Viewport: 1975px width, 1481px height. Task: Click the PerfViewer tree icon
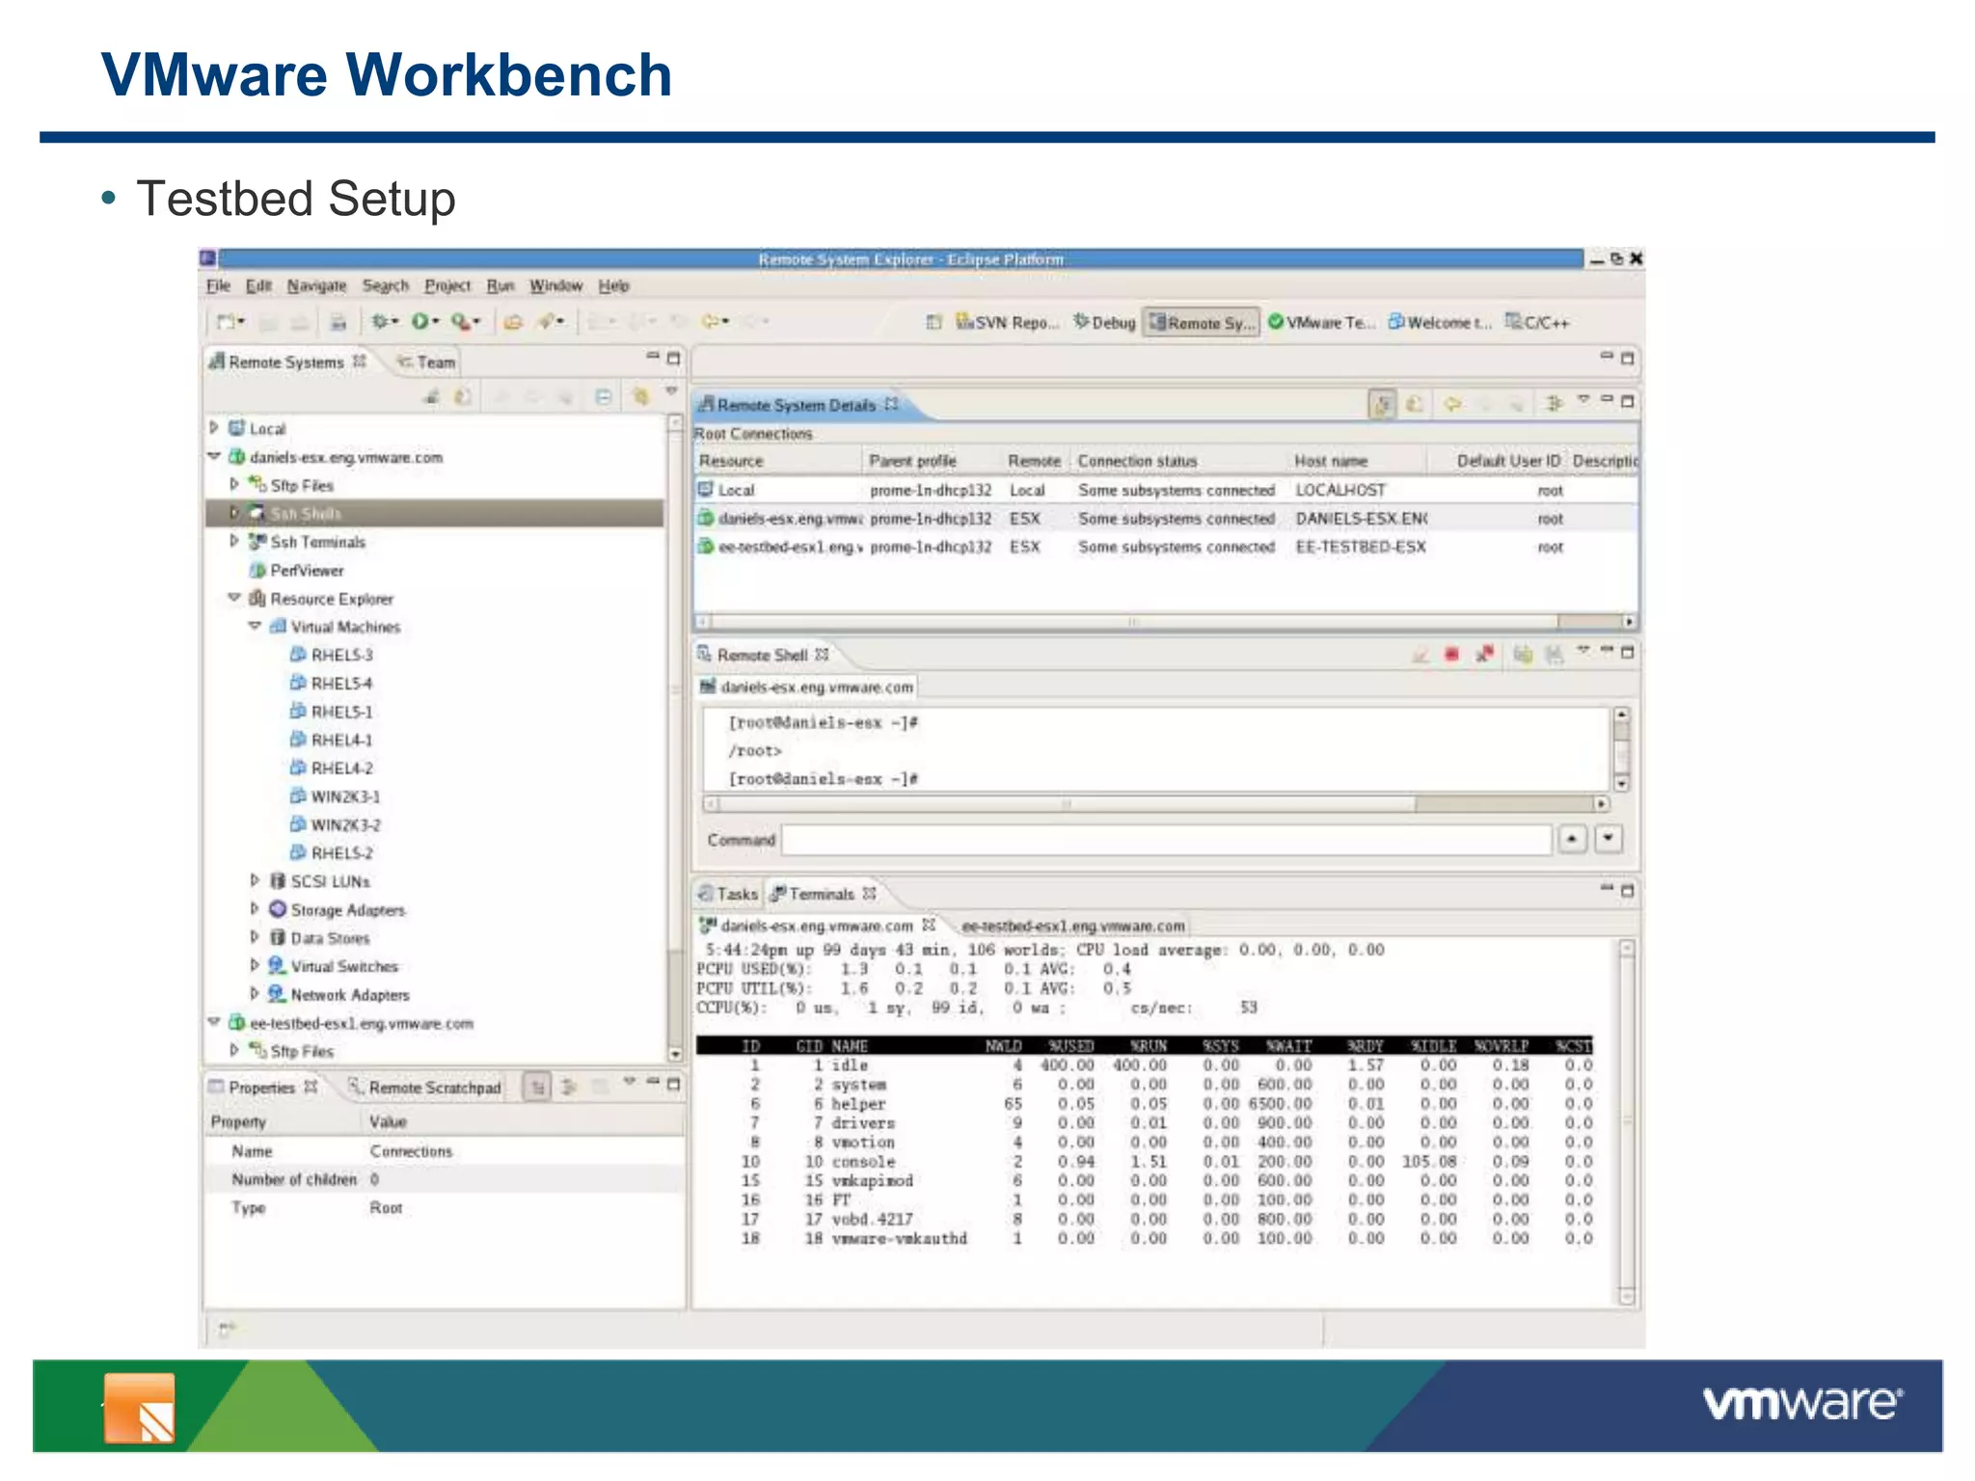pos(257,570)
